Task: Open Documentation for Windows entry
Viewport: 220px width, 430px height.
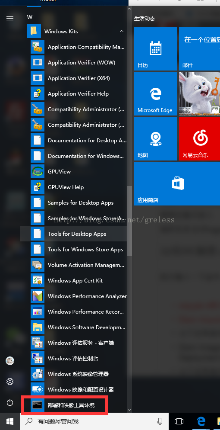Action: 73,156
